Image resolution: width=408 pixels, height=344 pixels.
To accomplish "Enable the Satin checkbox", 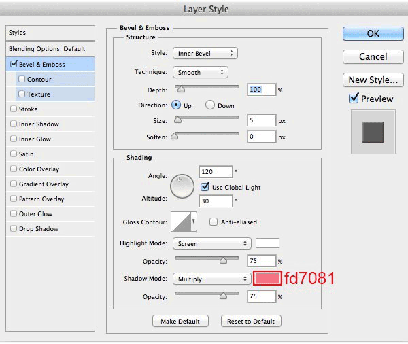I will pyautogui.click(x=14, y=154).
